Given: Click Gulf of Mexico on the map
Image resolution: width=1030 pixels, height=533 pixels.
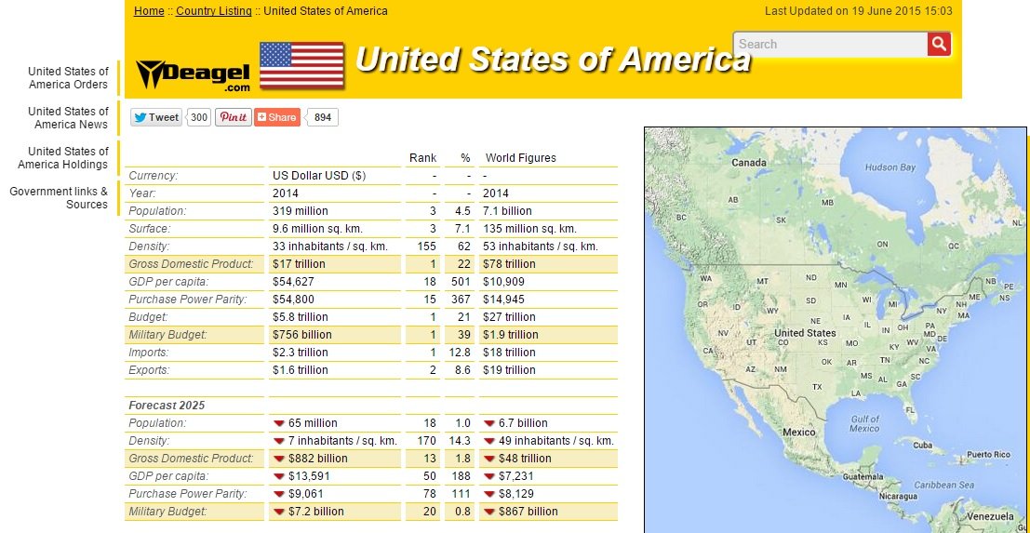Looking at the screenshot, I should 864,423.
